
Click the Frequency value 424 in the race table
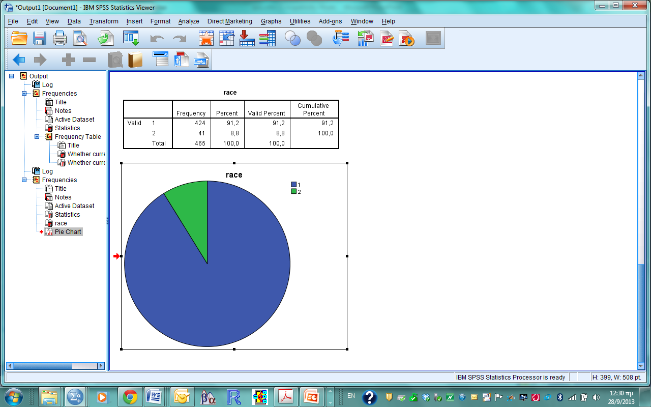(199, 123)
